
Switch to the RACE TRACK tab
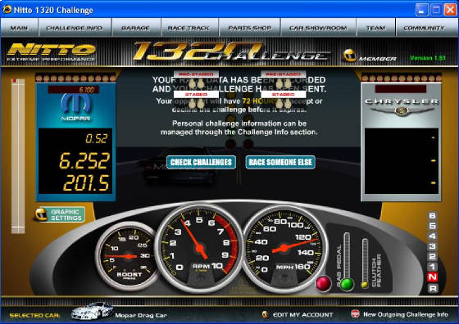point(189,28)
